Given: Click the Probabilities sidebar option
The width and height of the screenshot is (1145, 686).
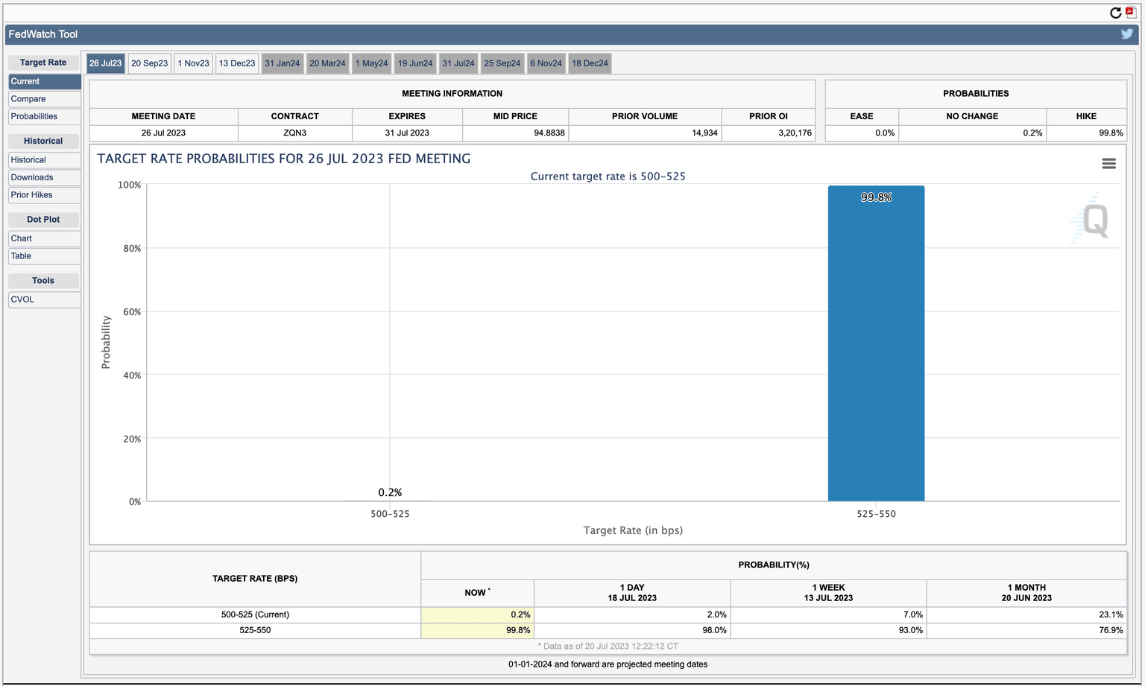Looking at the screenshot, I should 33,116.
